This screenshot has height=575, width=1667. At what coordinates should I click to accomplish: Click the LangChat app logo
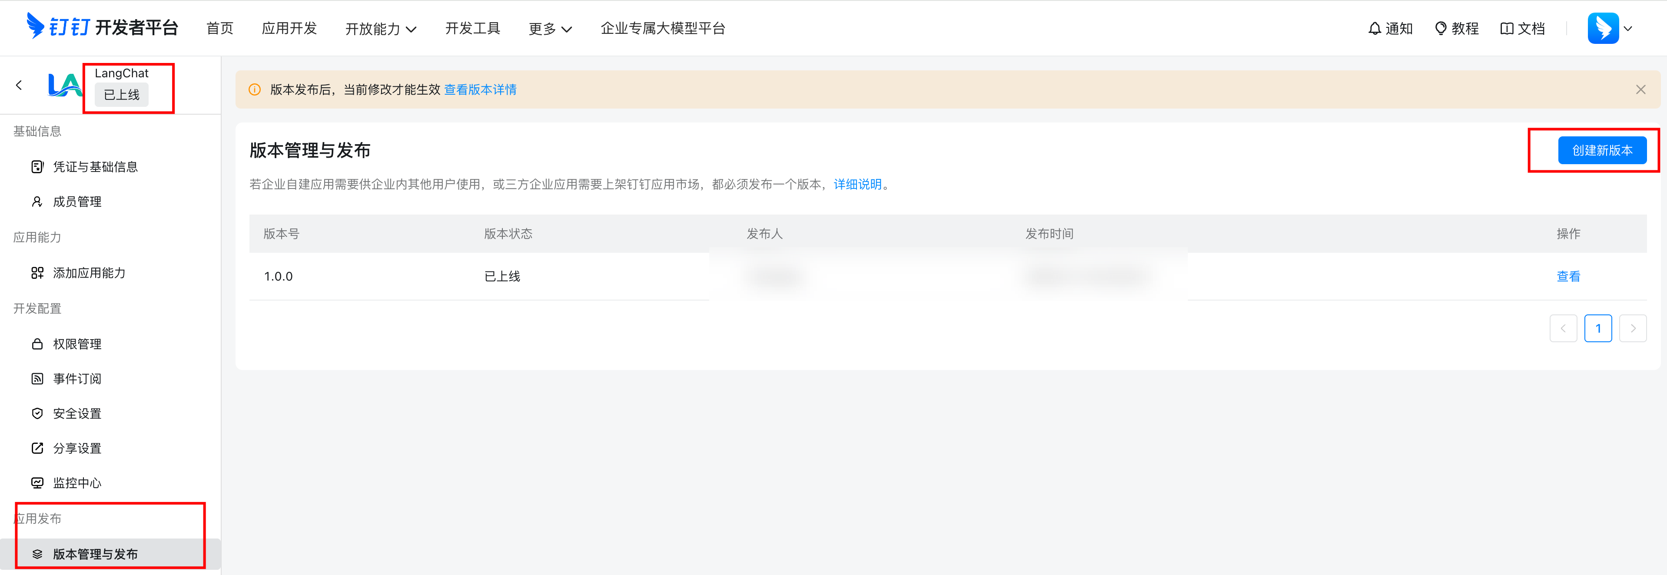(x=64, y=85)
